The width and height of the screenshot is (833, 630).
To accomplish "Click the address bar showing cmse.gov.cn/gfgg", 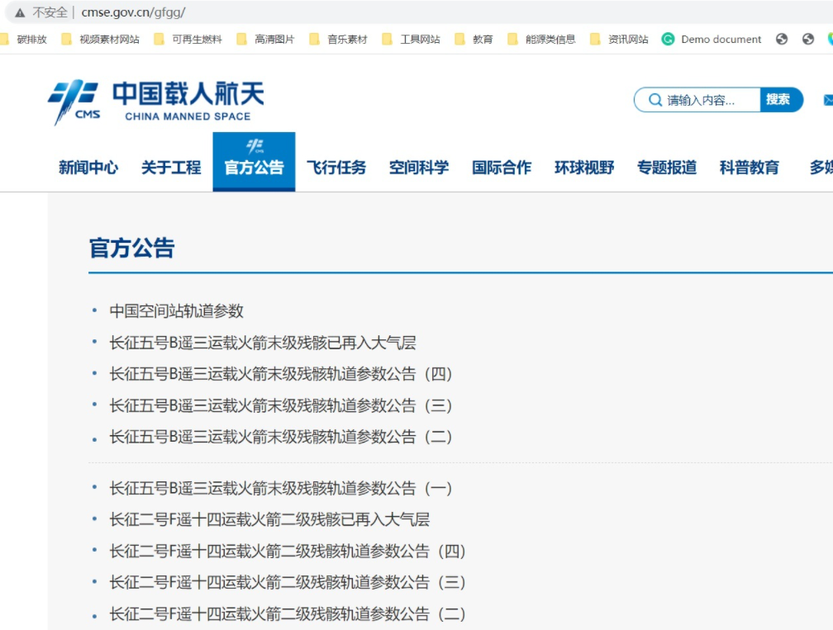I will (x=132, y=12).
